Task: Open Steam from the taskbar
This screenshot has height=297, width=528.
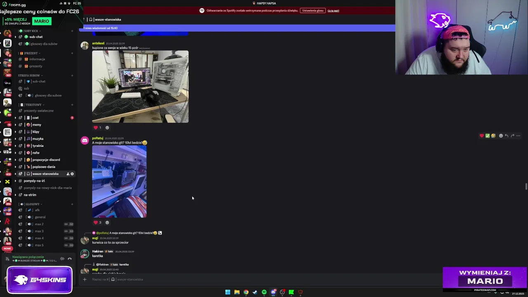Action: pyautogui.click(x=255, y=292)
